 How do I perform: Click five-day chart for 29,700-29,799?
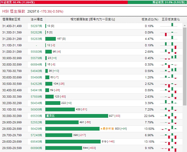[169, 136]
